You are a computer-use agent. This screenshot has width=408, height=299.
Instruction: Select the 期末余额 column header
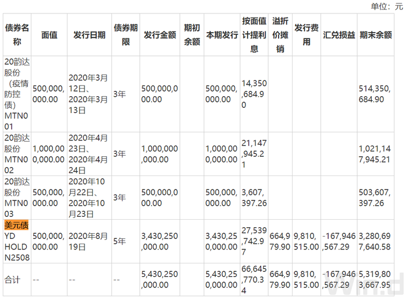[376, 34]
